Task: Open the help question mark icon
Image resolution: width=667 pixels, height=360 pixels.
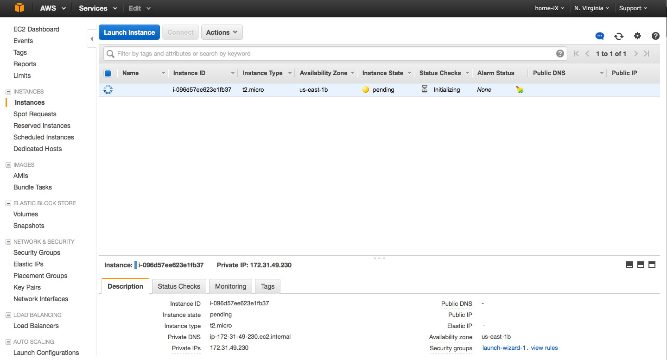Action: coord(655,36)
